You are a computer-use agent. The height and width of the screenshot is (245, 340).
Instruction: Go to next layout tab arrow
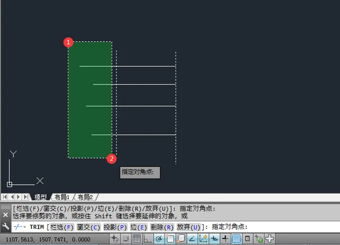(x=19, y=197)
